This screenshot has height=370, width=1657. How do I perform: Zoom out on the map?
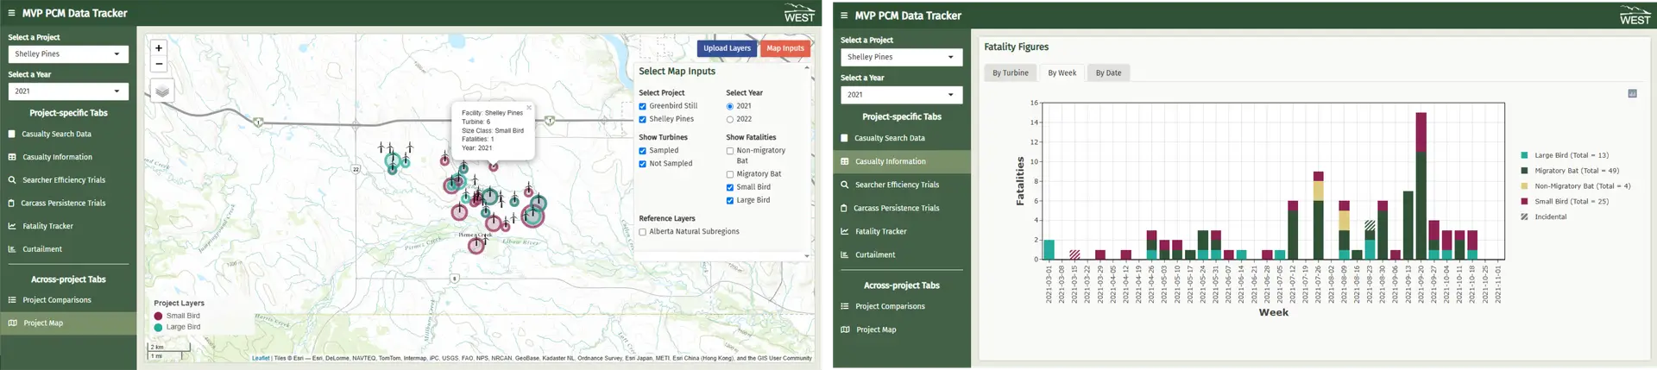(x=159, y=64)
